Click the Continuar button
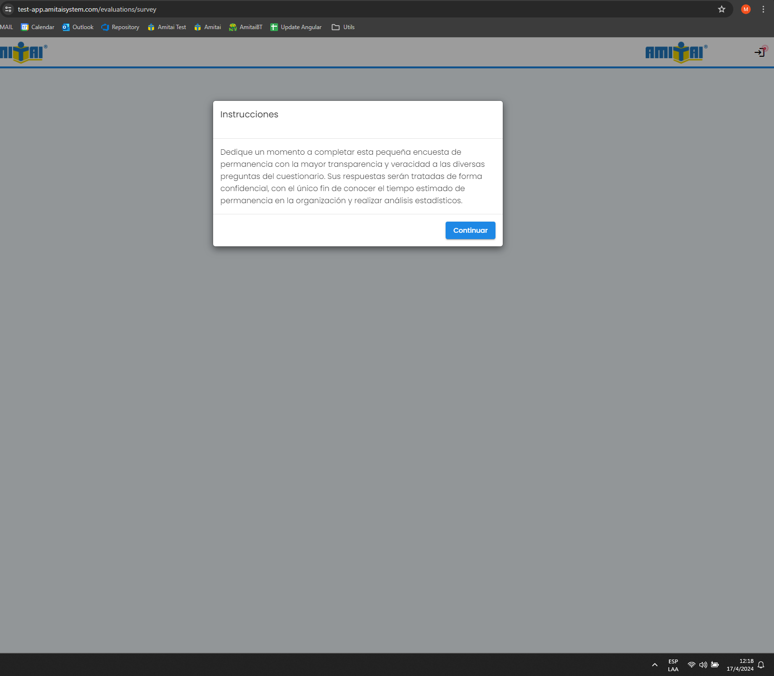Viewport: 774px width, 676px height. tap(470, 230)
